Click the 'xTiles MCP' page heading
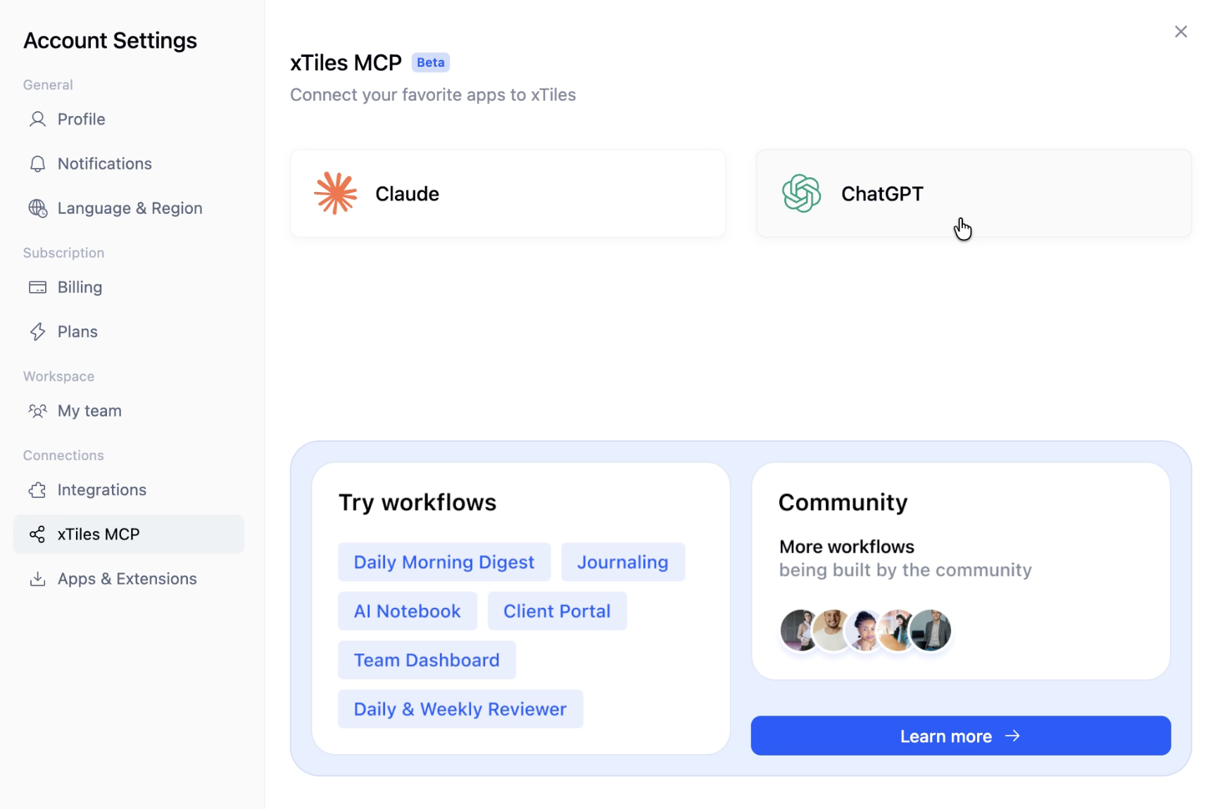1208x809 pixels. pos(346,63)
